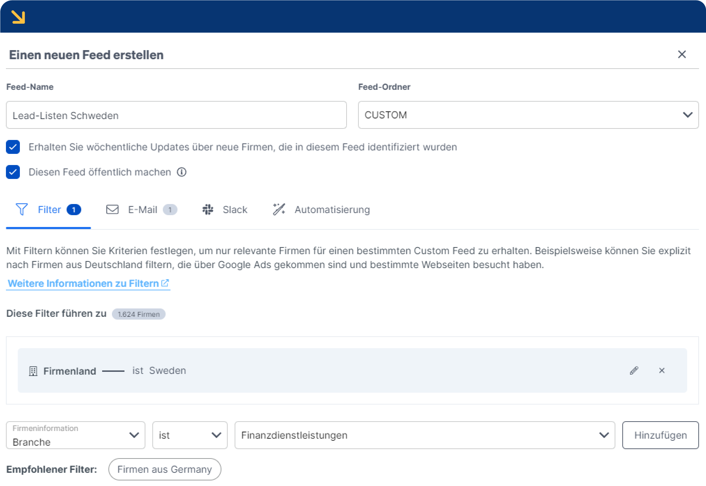This screenshot has width=706, height=486.
Task: Click the yellow arrow logo icon
Action: (18, 17)
